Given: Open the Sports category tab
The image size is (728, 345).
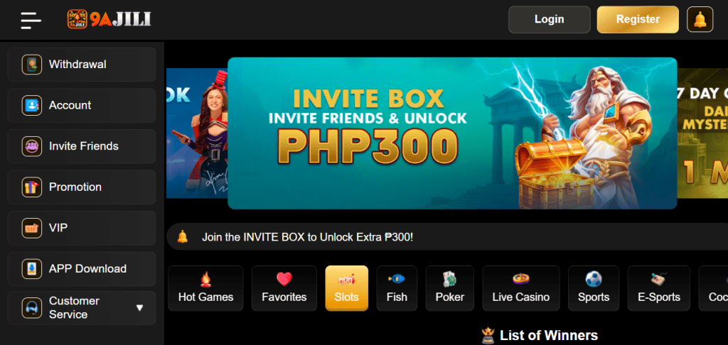Looking at the screenshot, I should tap(594, 288).
